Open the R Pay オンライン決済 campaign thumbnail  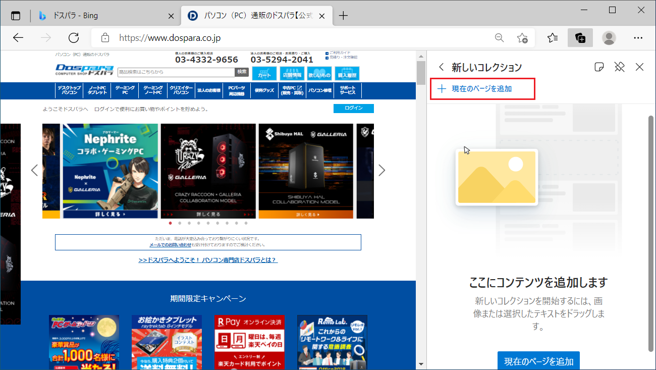(x=249, y=342)
